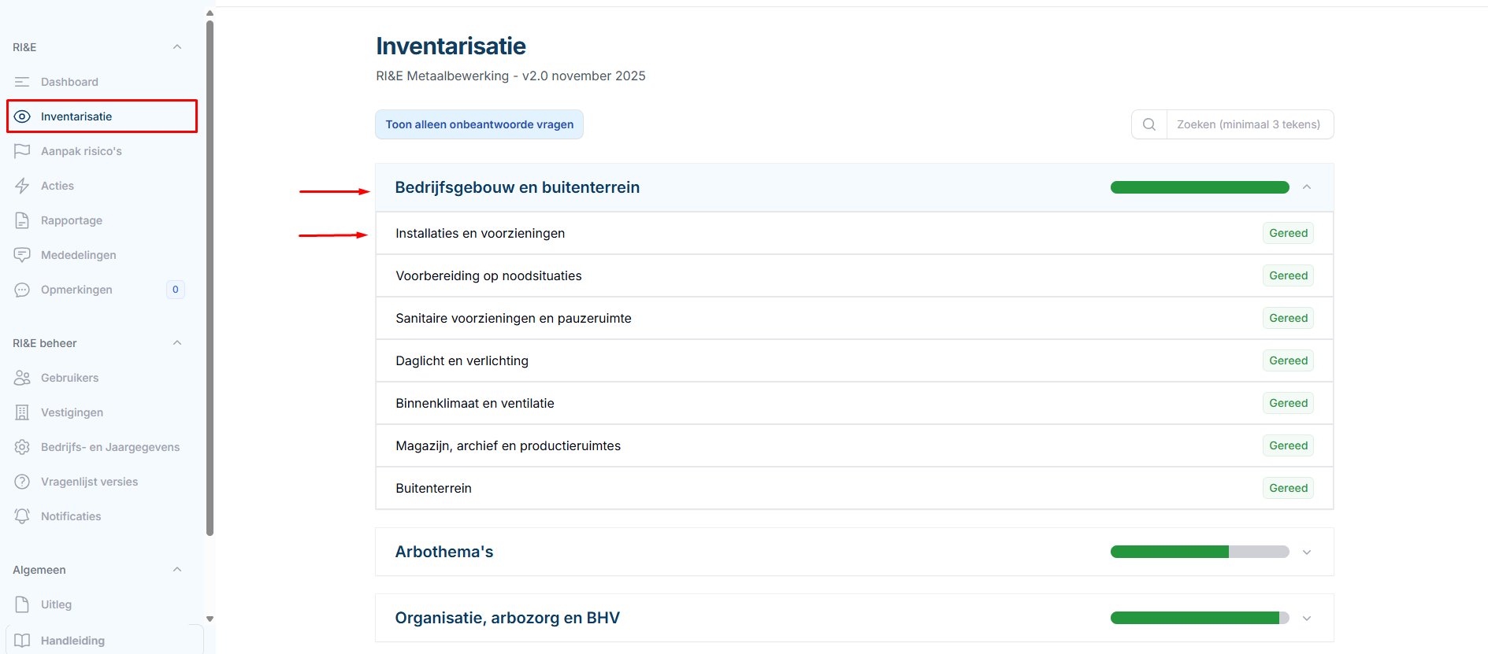Open Magazijn, archief en productieruimtes row
Viewport: 1488px width, 654px height.
[x=855, y=445]
